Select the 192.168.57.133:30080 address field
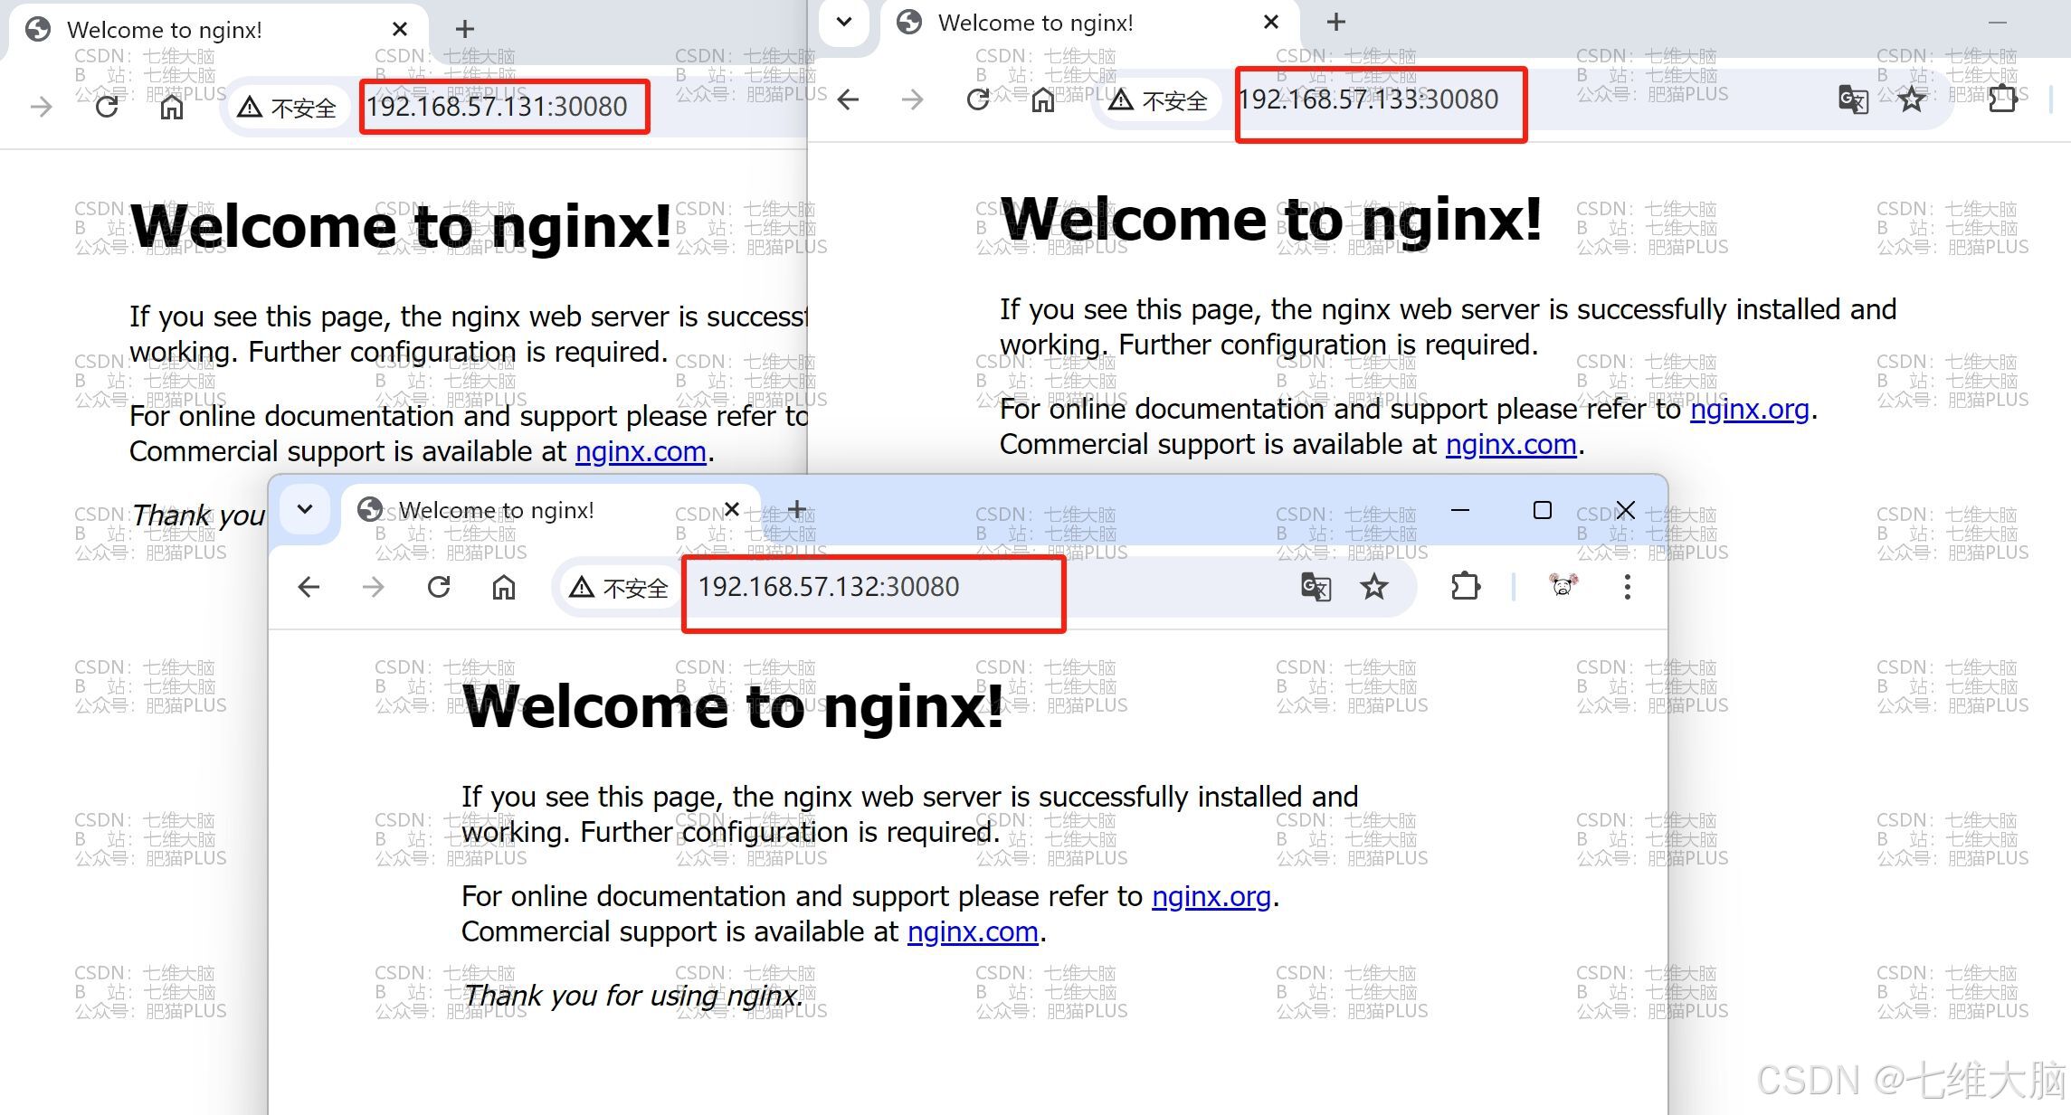 [x=1368, y=99]
